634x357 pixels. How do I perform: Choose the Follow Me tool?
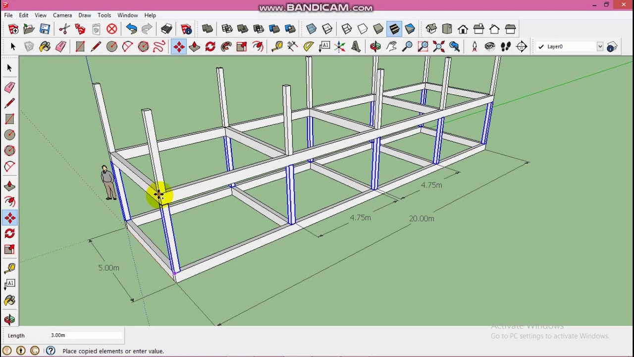click(226, 47)
